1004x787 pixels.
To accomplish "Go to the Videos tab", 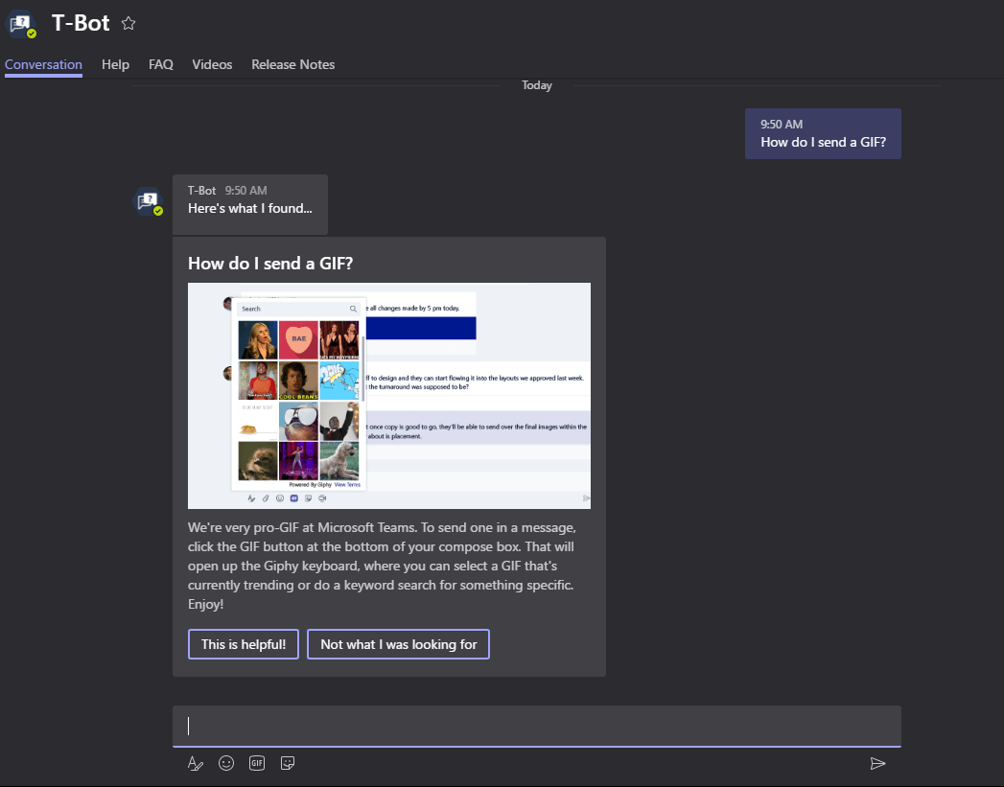I will 212,64.
